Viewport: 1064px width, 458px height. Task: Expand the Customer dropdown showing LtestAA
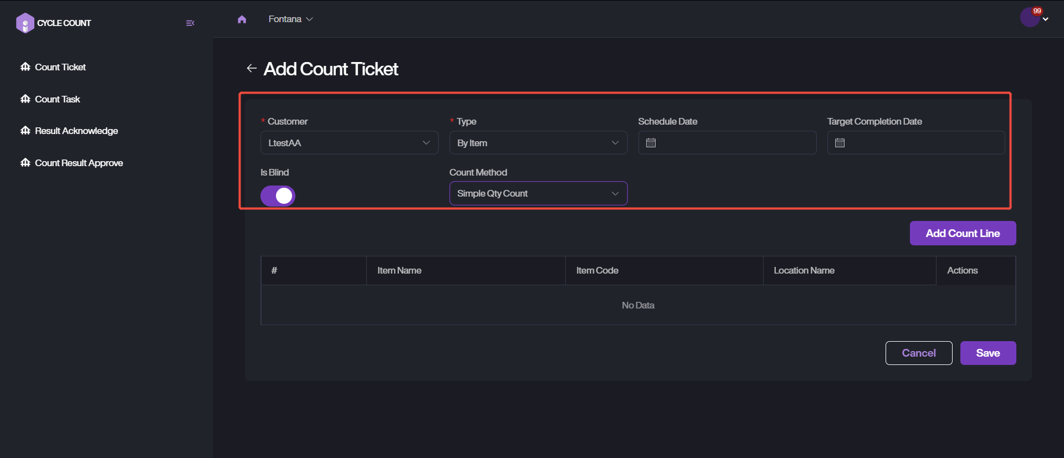pos(349,143)
